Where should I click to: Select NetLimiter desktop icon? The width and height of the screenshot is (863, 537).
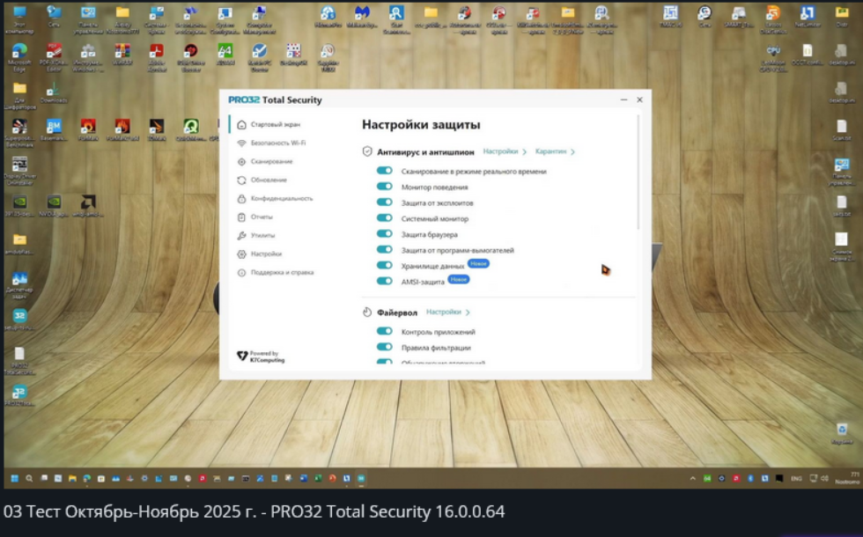(x=808, y=17)
